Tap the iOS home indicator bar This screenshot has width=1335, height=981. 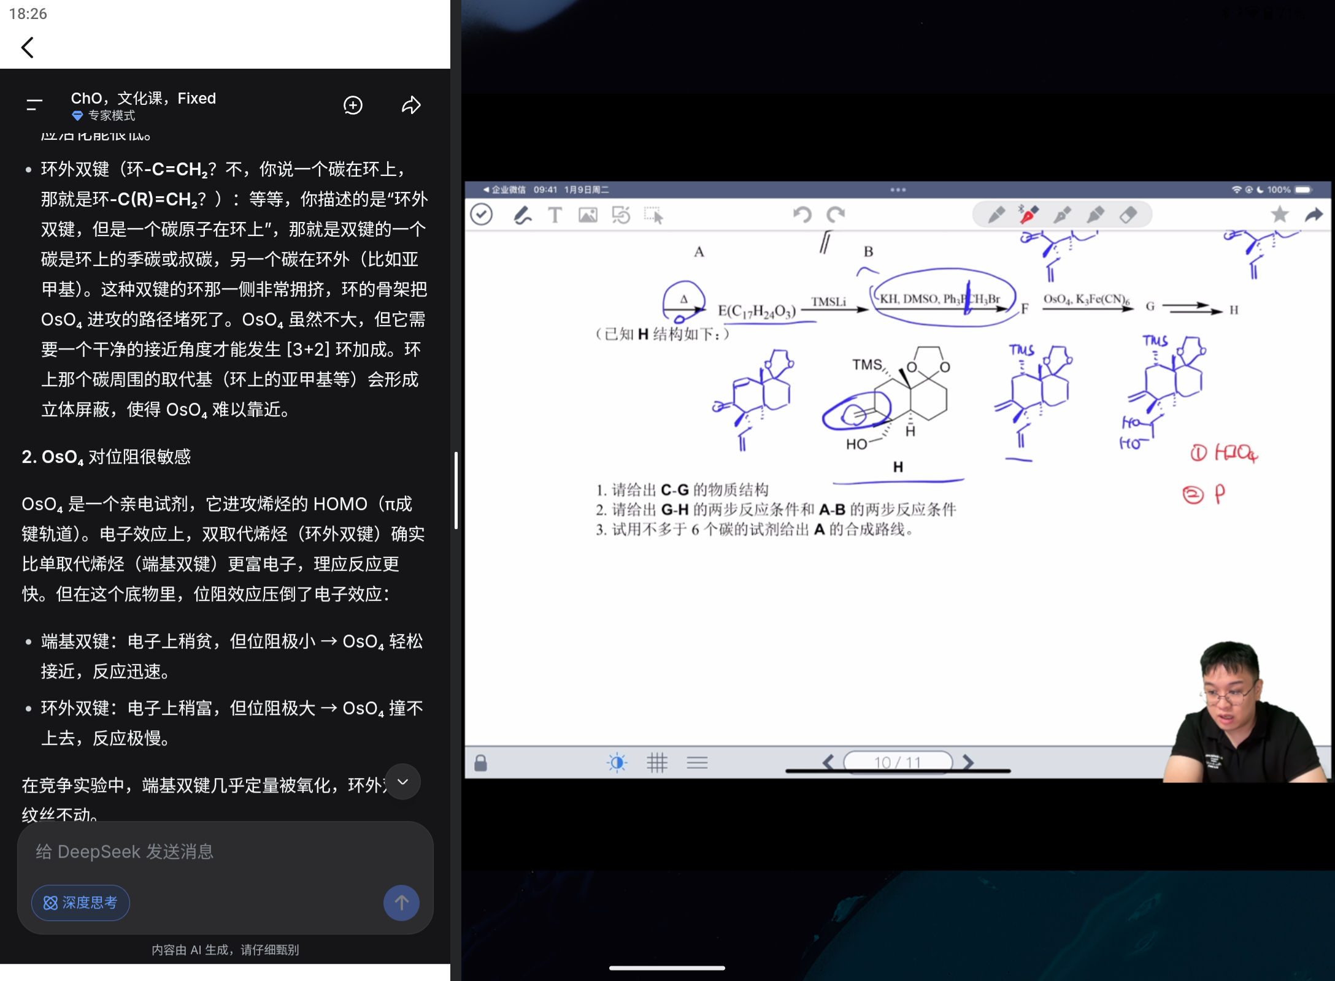pos(667,968)
